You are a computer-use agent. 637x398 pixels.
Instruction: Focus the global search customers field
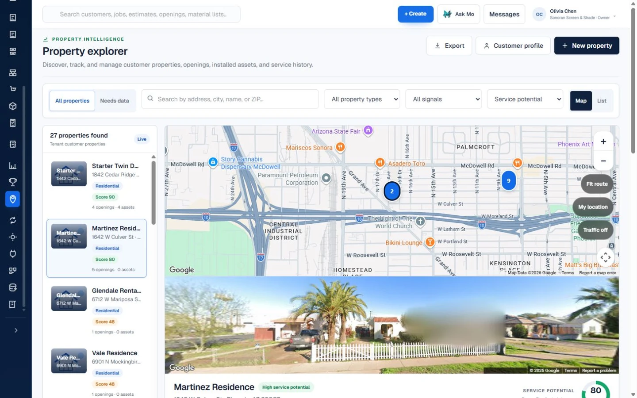(x=142, y=14)
